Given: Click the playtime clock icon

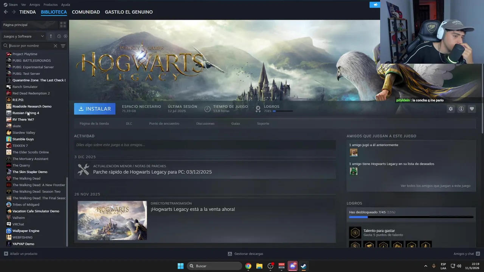Looking at the screenshot, I should [x=207, y=109].
